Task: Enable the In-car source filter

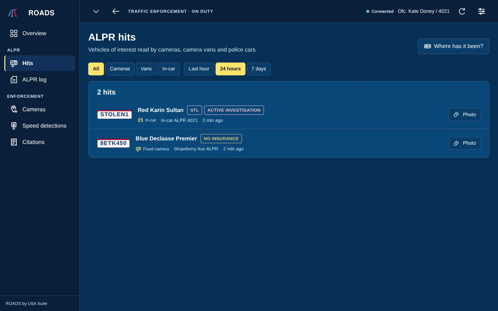Action: coord(169,69)
